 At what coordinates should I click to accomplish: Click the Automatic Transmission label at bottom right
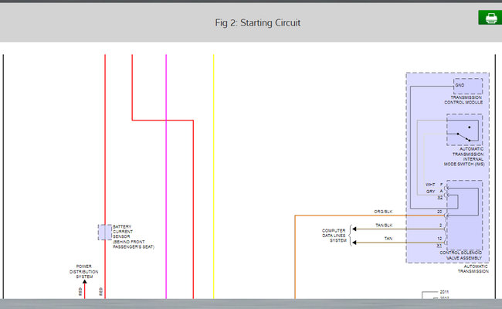(473, 269)
